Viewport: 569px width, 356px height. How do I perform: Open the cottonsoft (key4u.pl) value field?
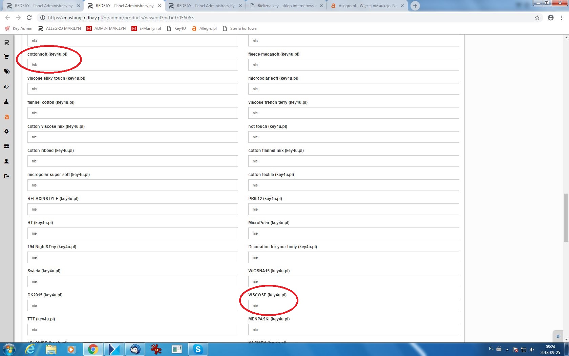click(132, 65)
